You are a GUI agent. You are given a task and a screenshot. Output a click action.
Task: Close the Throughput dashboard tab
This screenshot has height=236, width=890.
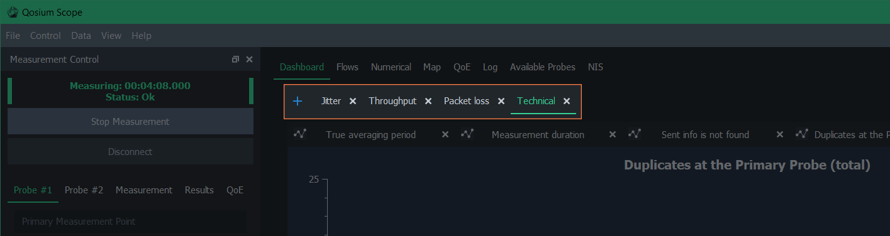click(428, 101)
